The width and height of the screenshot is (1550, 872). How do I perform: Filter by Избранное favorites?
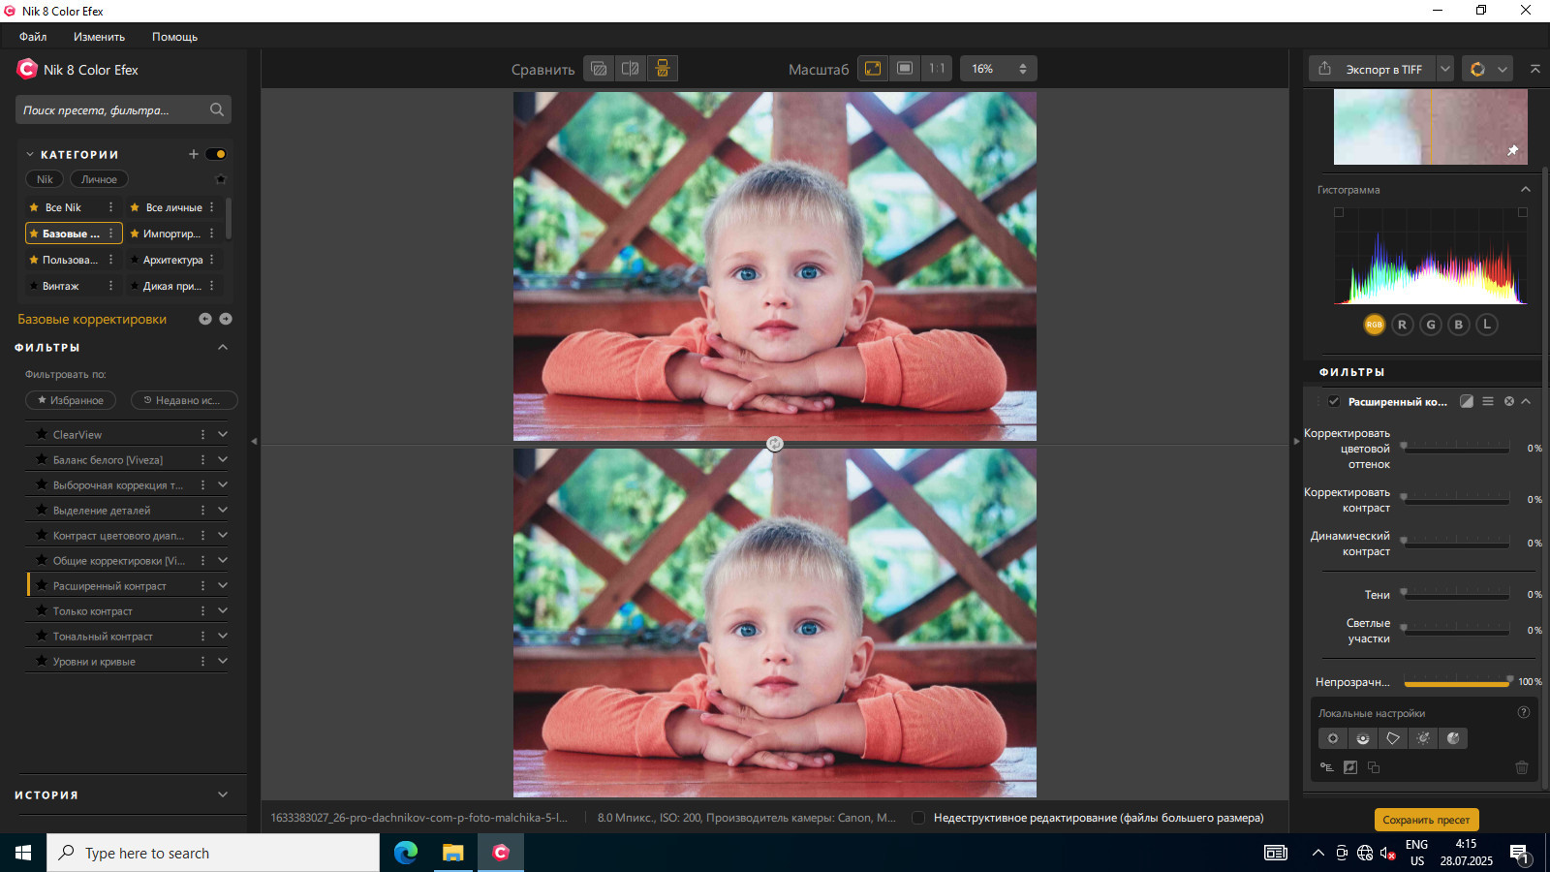pyautogui.click(x=71, y=400)
